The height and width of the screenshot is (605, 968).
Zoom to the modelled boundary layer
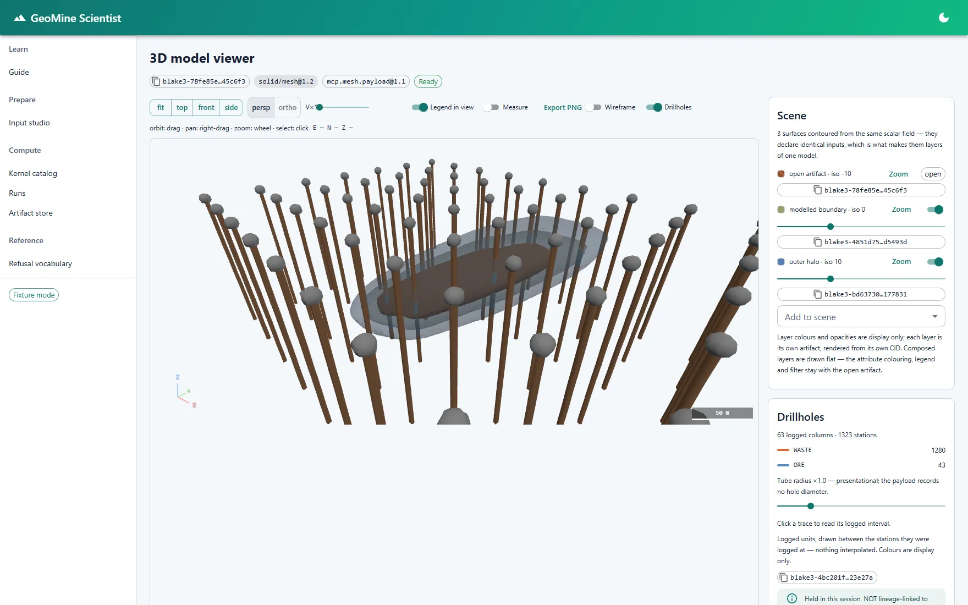click(901, 210)
